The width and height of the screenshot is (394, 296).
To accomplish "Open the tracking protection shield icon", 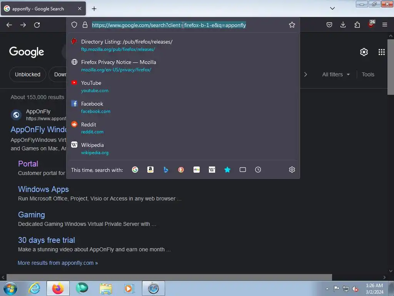I will 74,25.
